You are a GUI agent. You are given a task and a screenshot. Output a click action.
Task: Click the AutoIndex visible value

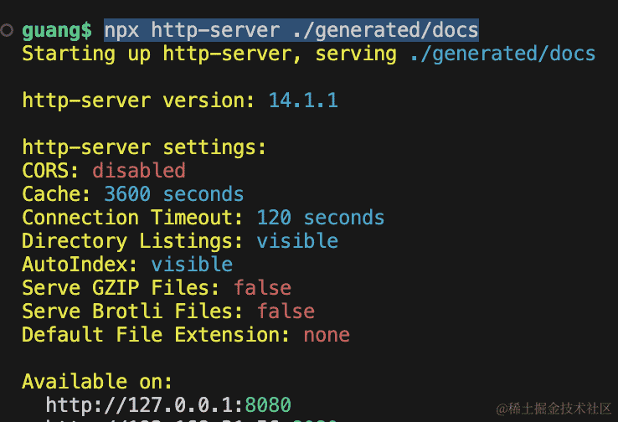pyautogui.click(x=192, y=264)
